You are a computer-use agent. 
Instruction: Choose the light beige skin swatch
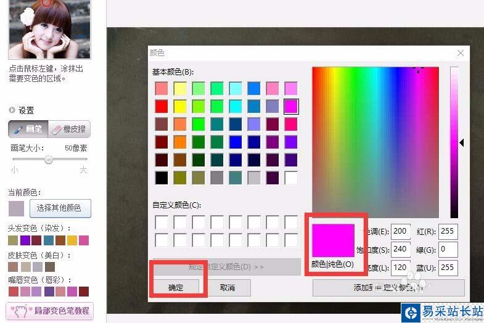(x=25, y=266)
